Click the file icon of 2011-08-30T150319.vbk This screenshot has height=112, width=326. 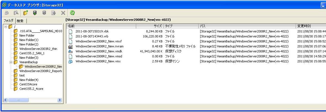[71, 32]
